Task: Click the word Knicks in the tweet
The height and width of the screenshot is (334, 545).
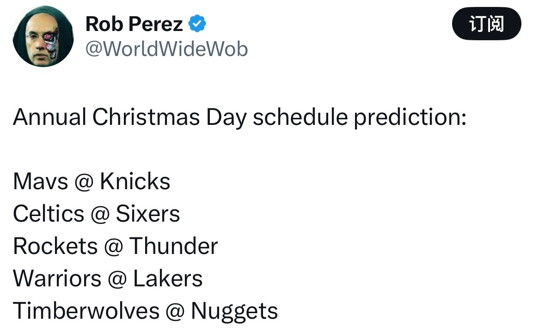Action: pyautogui.click(x=135, y=181)
